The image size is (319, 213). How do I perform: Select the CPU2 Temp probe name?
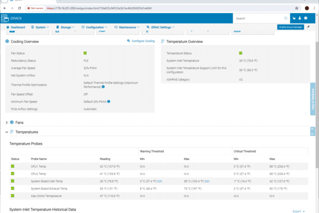point(39,174)
